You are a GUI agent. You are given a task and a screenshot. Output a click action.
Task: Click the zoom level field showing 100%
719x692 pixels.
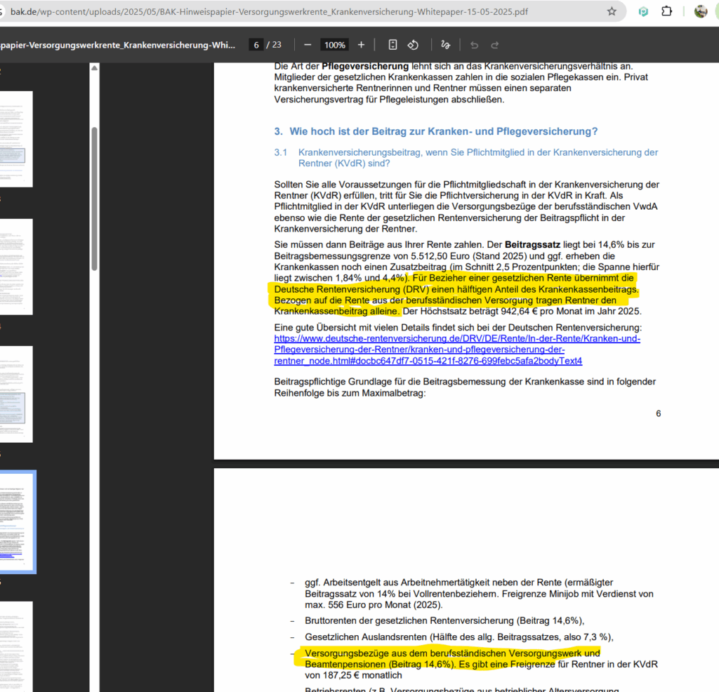point(334,45)
